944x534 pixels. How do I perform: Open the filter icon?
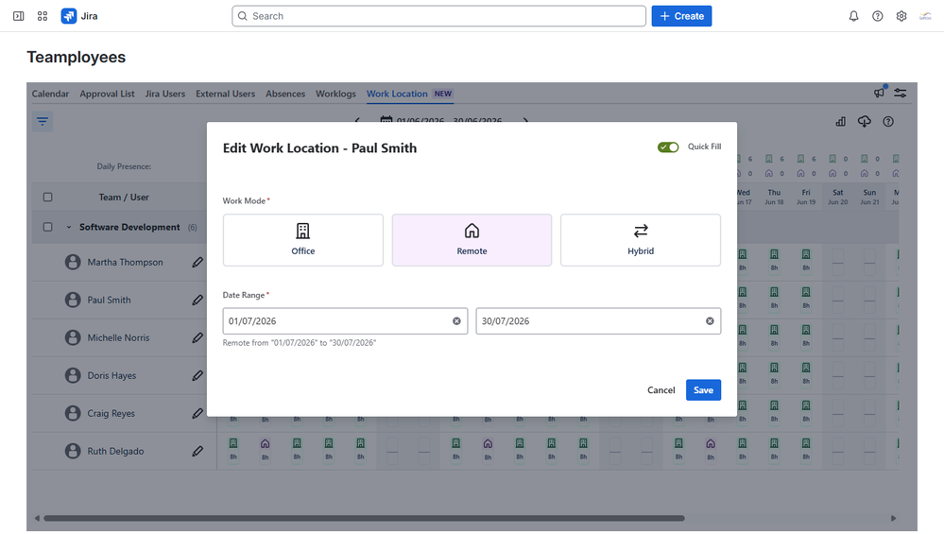click(43, 122)
